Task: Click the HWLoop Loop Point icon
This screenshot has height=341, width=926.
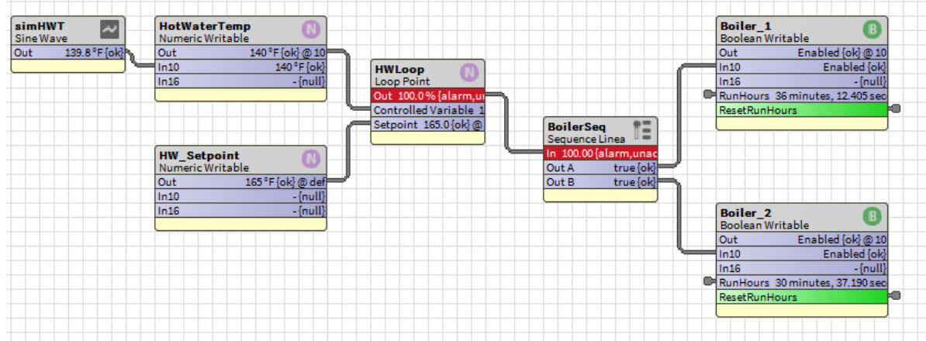Action: click(469, 73)
